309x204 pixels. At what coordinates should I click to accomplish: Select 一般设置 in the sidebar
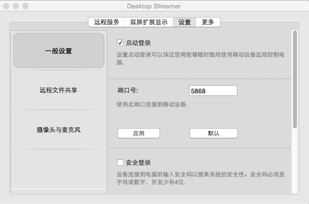click(59, 50)
